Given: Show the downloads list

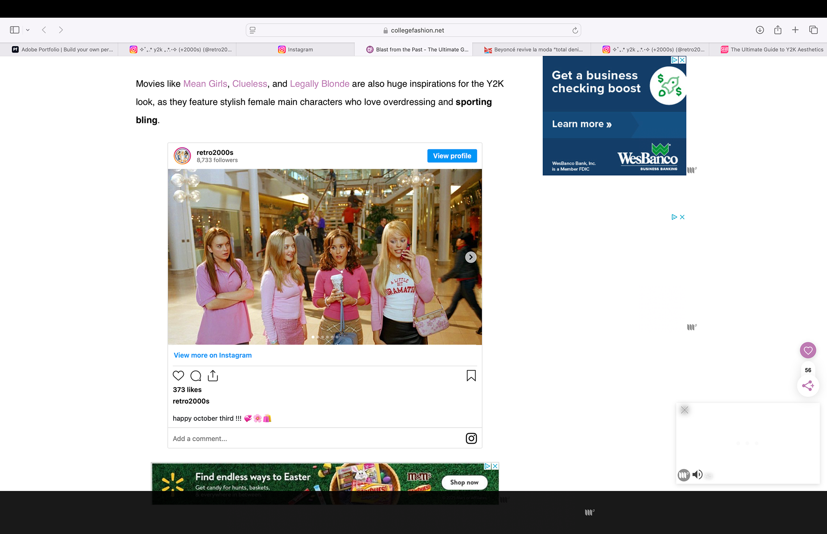Looking at the screenshot, I should click(x=760, y=30).
